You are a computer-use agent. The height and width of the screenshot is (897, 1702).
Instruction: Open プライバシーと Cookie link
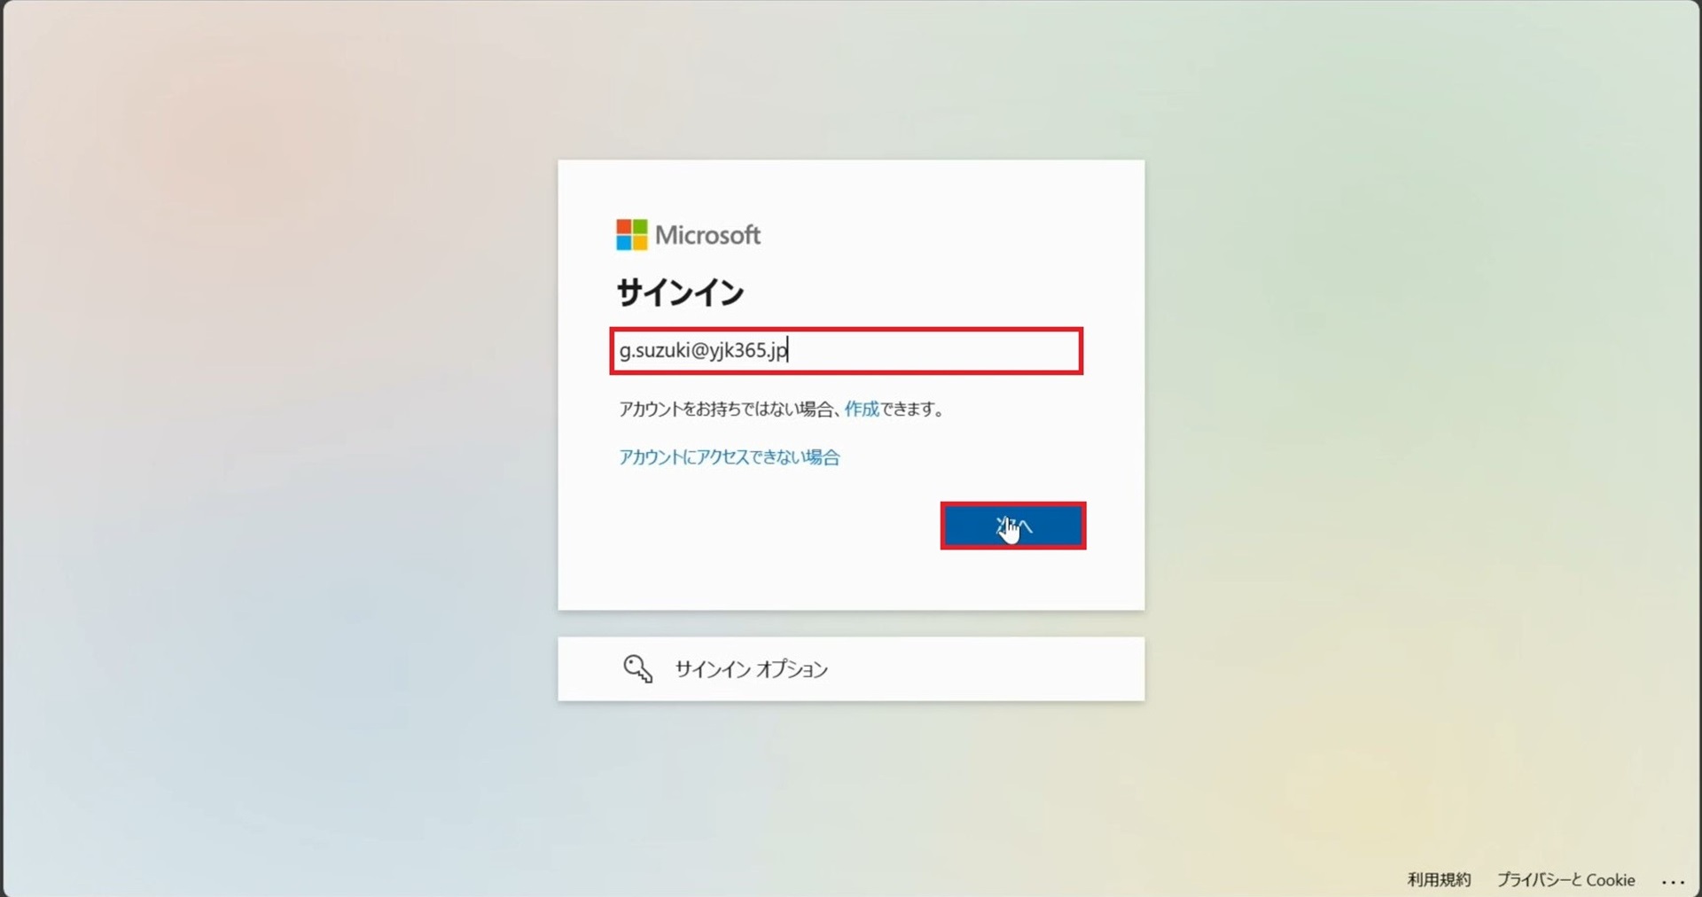coord(1565,879)
